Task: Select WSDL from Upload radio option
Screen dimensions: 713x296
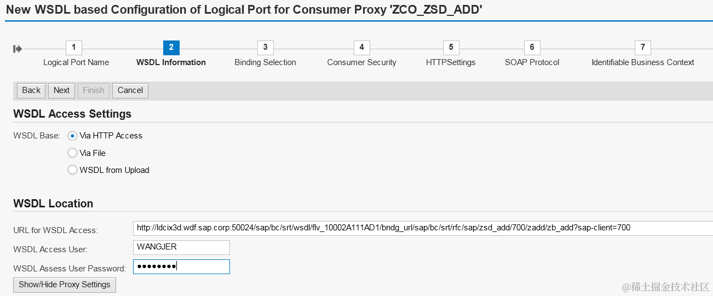Action: [x=72, y=170]
